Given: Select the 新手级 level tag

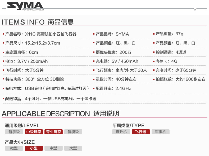Looking at the screenshot, I should [14, 132].
